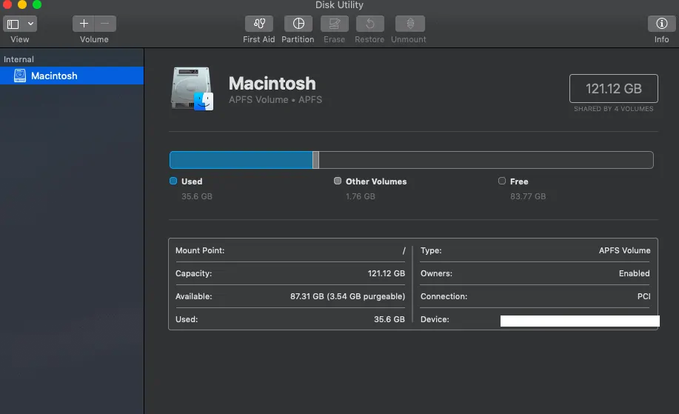Viewport: 679px width, 414px height.
Task: Click the Available row in info table
Action: click(290, 296)
